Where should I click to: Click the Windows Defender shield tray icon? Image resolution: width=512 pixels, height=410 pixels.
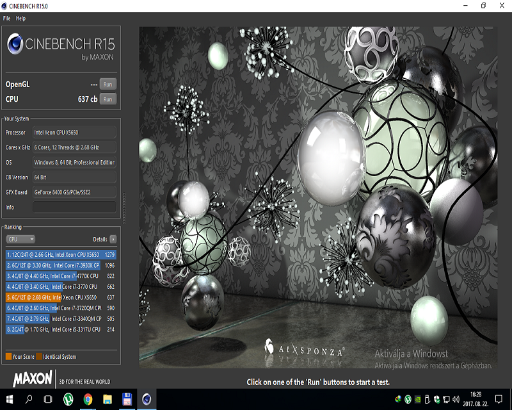tap(436, 399)
